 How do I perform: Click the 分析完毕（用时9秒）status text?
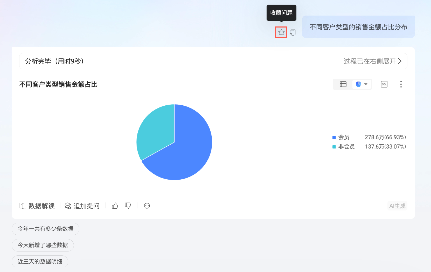pos(55,61)
